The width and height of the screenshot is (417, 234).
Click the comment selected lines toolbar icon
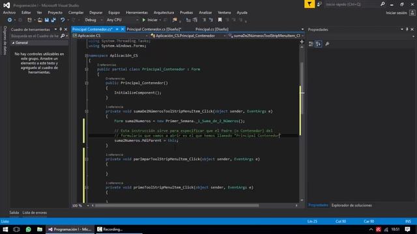pyautogui.click(x=204, y=20)
